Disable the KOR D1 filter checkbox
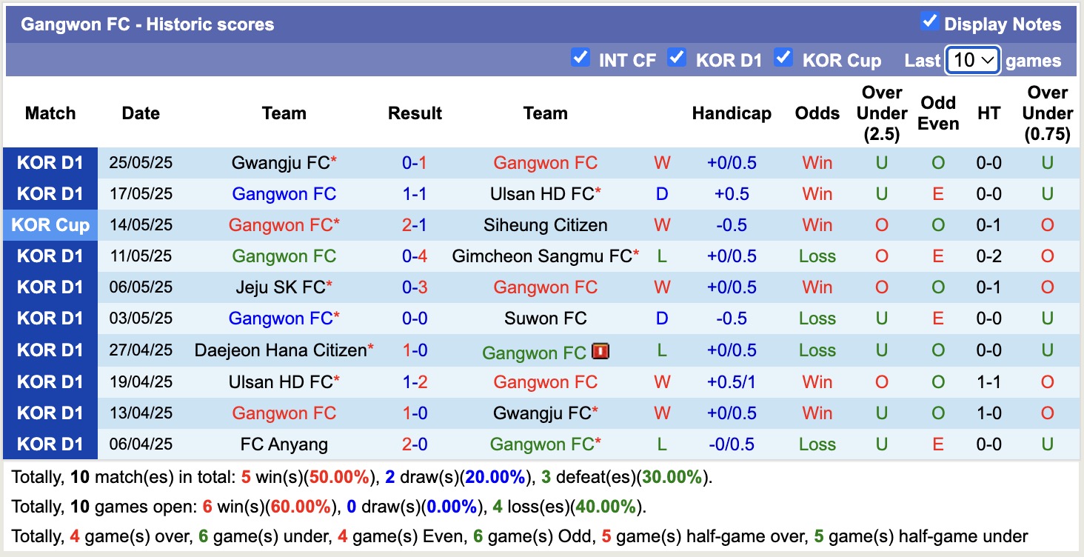This screenshot has height=557, width=1084. (676, 59)
